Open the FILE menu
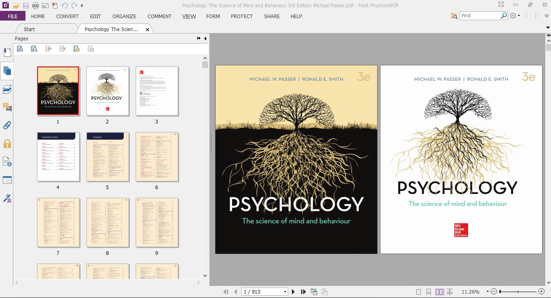Viewport: 551px width, 298px height. tap(13, 16)
